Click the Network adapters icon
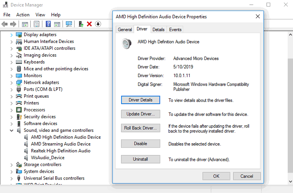This screenshot has height=193, width=293. click(x=19, y=82)
